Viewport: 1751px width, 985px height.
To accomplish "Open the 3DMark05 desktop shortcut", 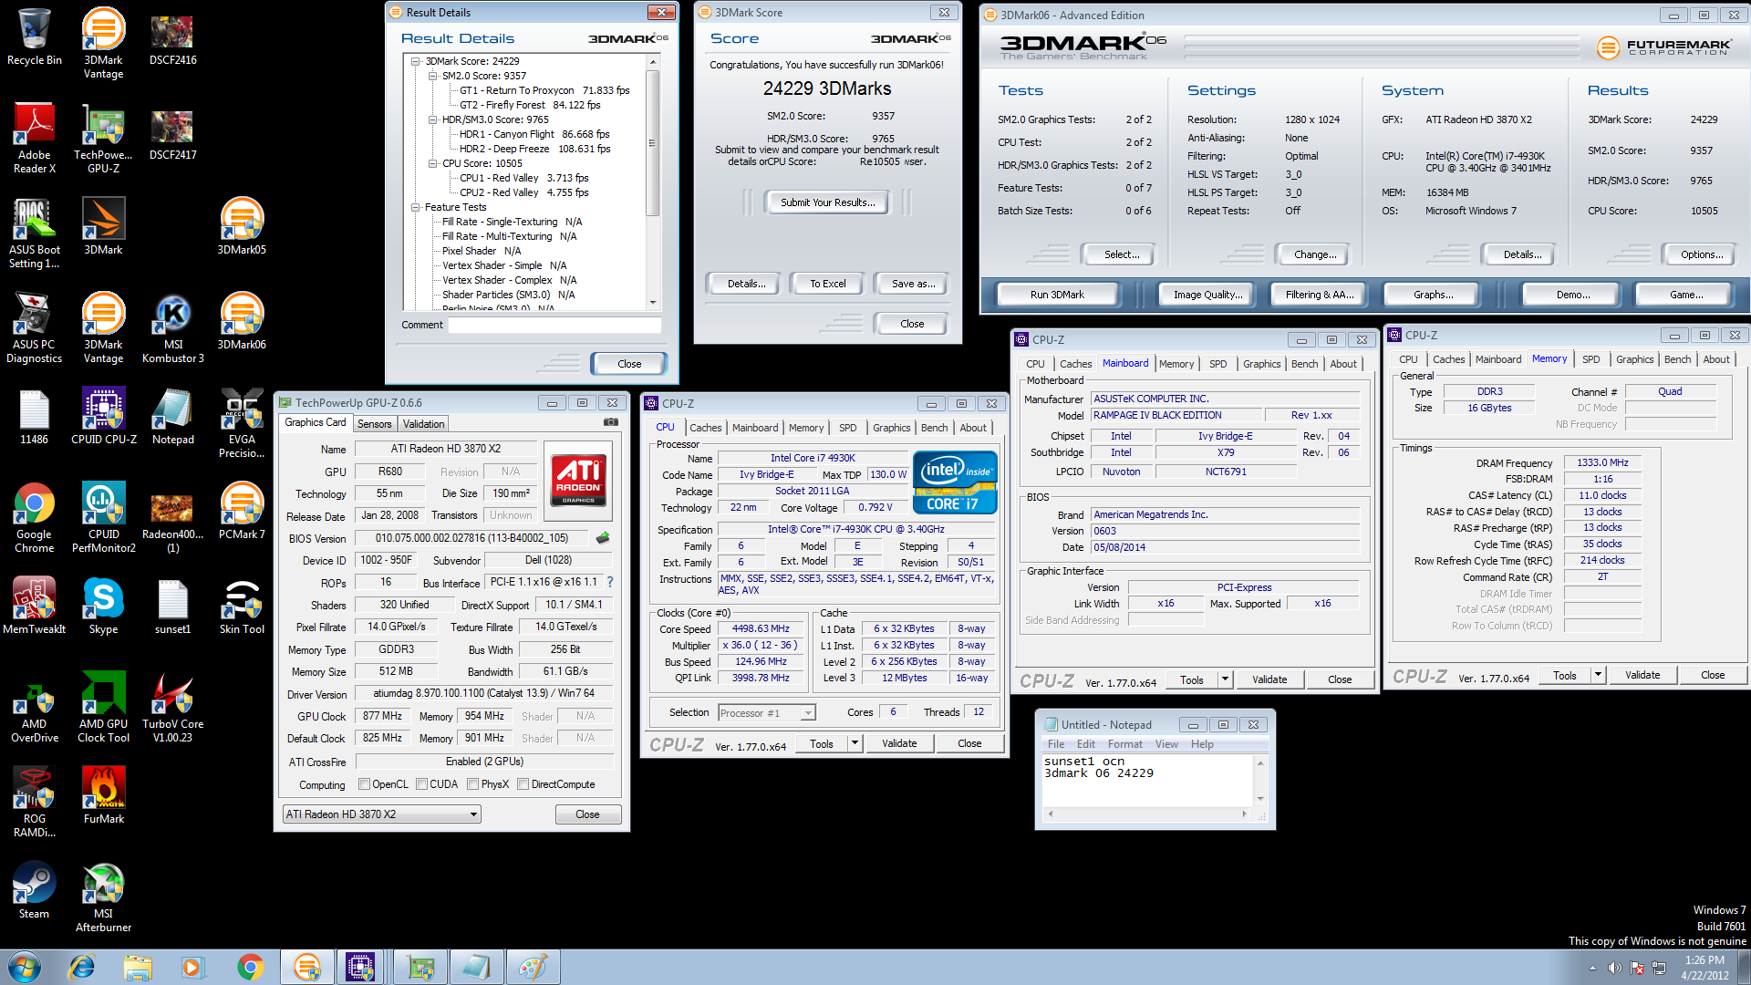I will [242, 226].
